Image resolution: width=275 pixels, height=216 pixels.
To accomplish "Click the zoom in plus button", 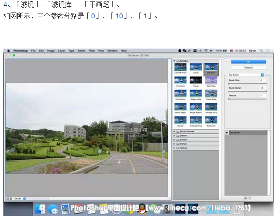I will pyautogui.click(x=11, y=199).
